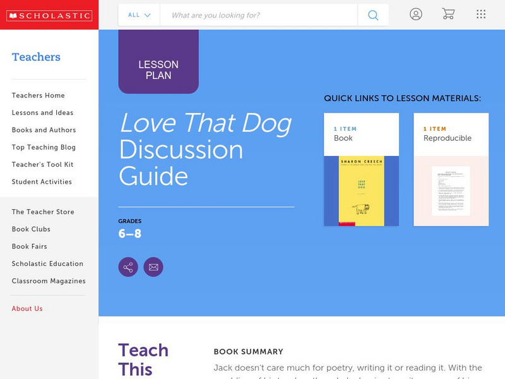Open the user account icon
505x379 pixels.
(x=417, y=15)
